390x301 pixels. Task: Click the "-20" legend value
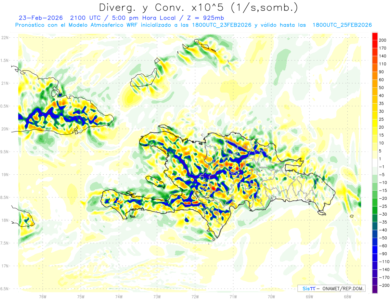[x=383, y=198]
